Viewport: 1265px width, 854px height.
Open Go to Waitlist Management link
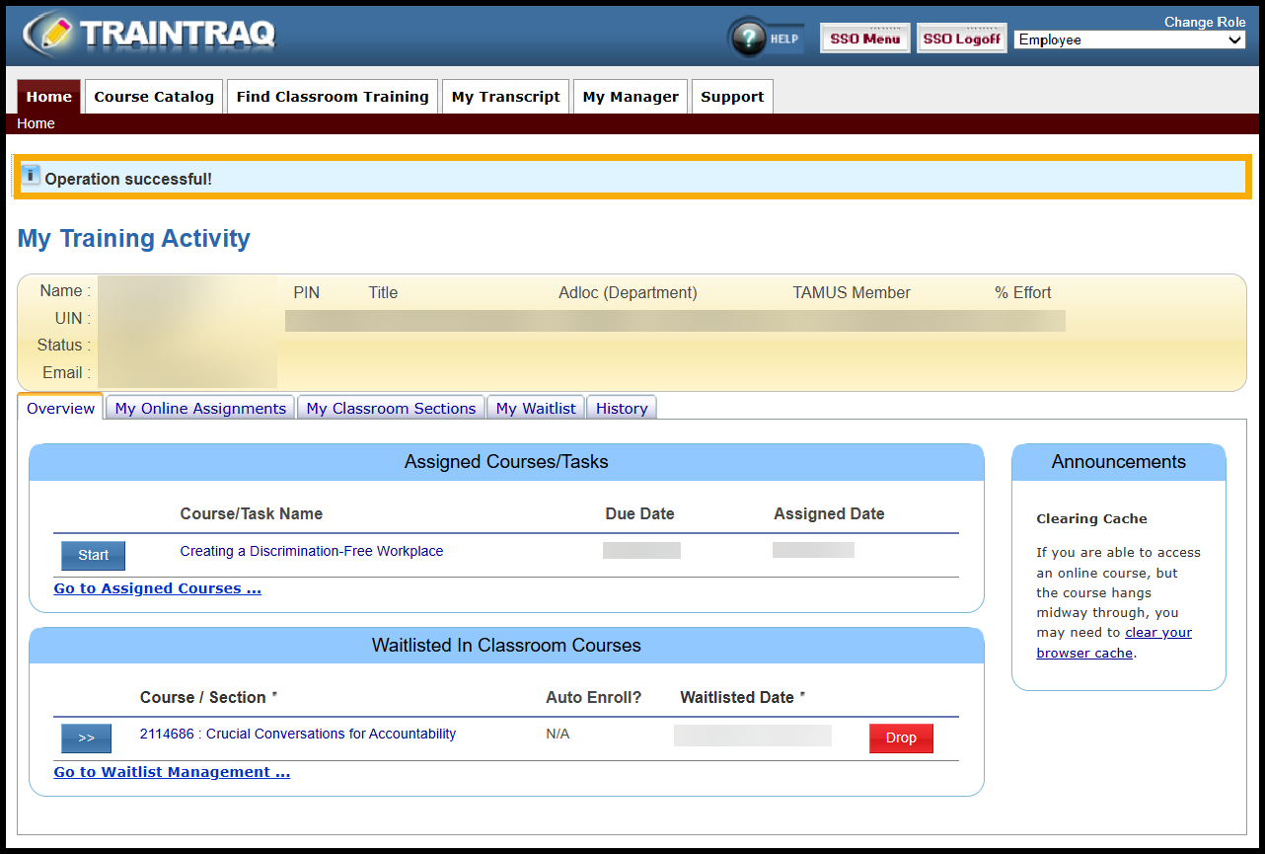click(x=172, y=772)
